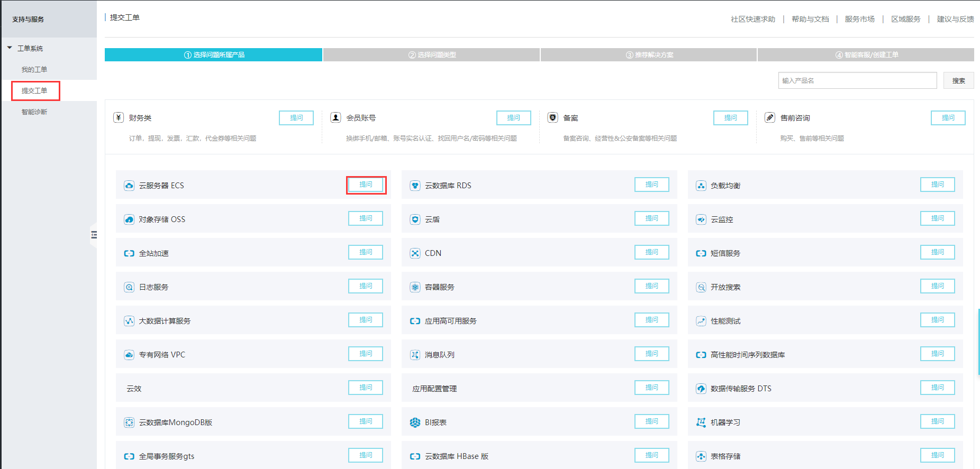
Task: Click the 搜索 button
Action: point(959,80)
